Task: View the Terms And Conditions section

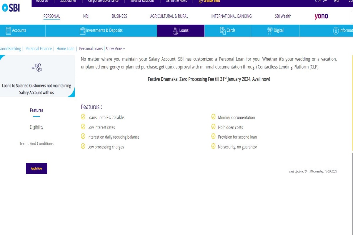Action: tap(36, 144)
